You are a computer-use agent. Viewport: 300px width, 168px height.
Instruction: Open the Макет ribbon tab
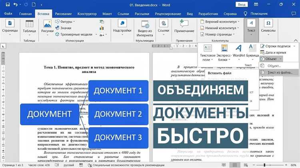click(x=107, y=14)
